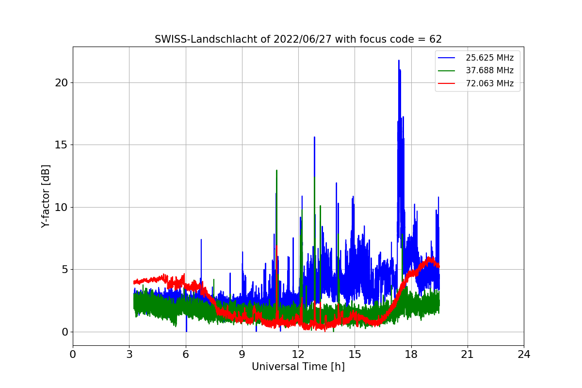Click the blue peak near 12.9 h
Screen dimensions: 582x388
coord(314,138)
